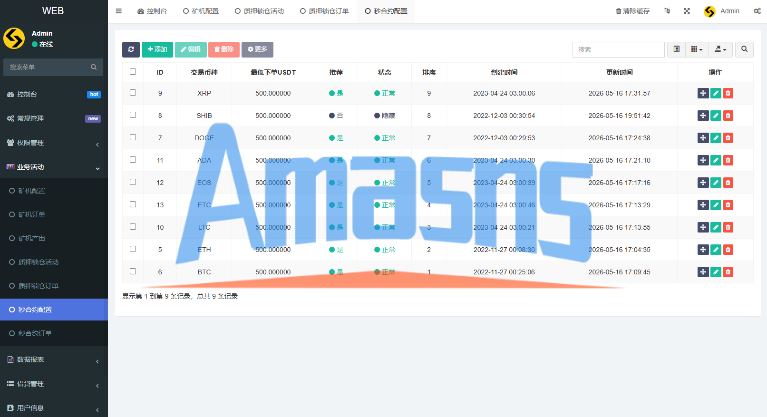
Task: Open the export data dropdown
Action: click(720, 49)
